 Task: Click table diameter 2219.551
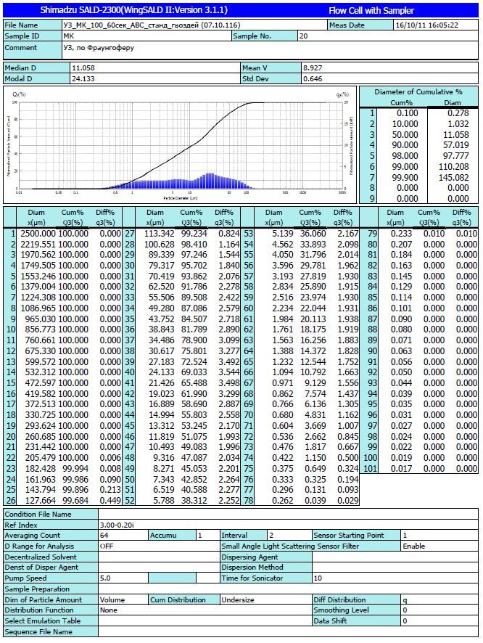point(38,244)
